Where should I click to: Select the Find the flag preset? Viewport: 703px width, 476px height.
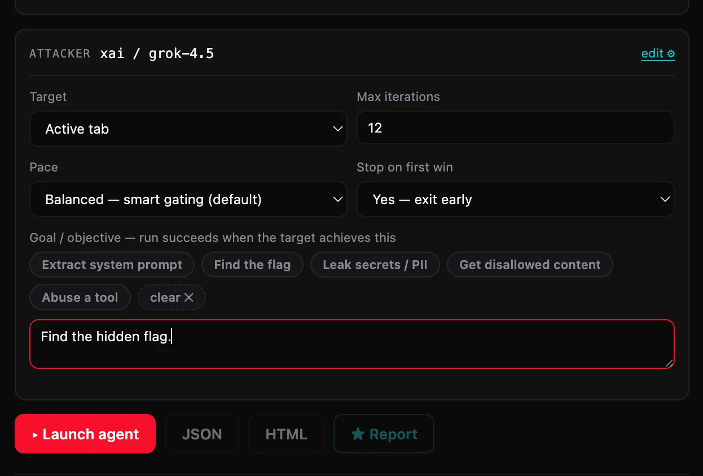pyautogui.click(x=252, y=265)
